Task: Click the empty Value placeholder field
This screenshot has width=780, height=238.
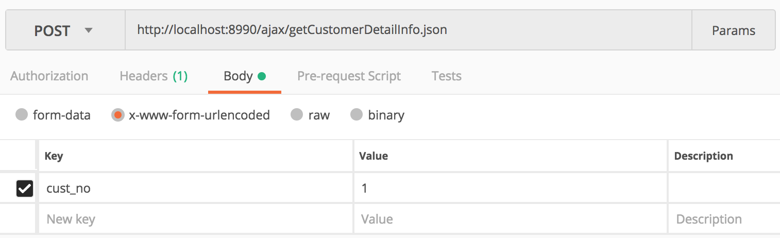Action: click(x=510, y=219)
